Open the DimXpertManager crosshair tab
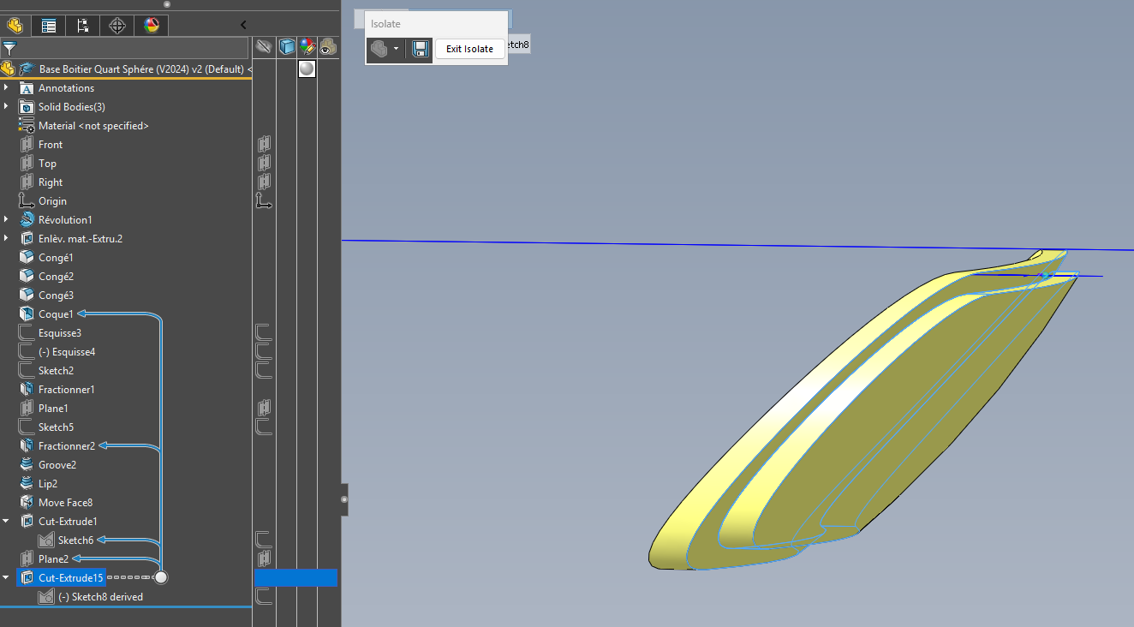Viewport: 1134px width, 627px height. coord(117,25)
